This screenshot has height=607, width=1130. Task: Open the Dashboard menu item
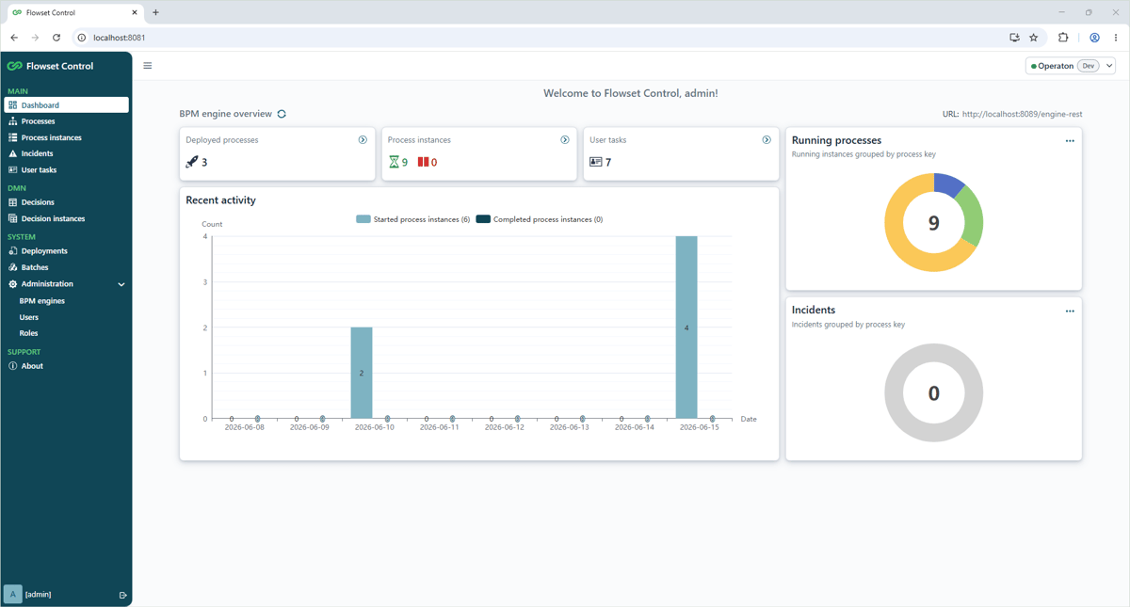pos(66,105)
